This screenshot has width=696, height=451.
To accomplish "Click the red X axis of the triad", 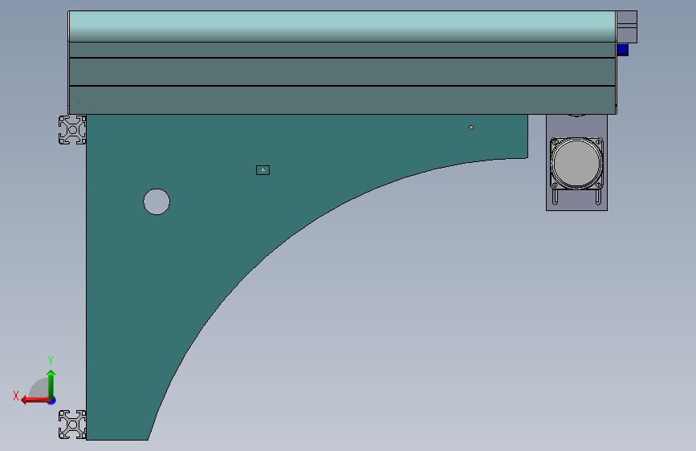I will coord(35,400).
